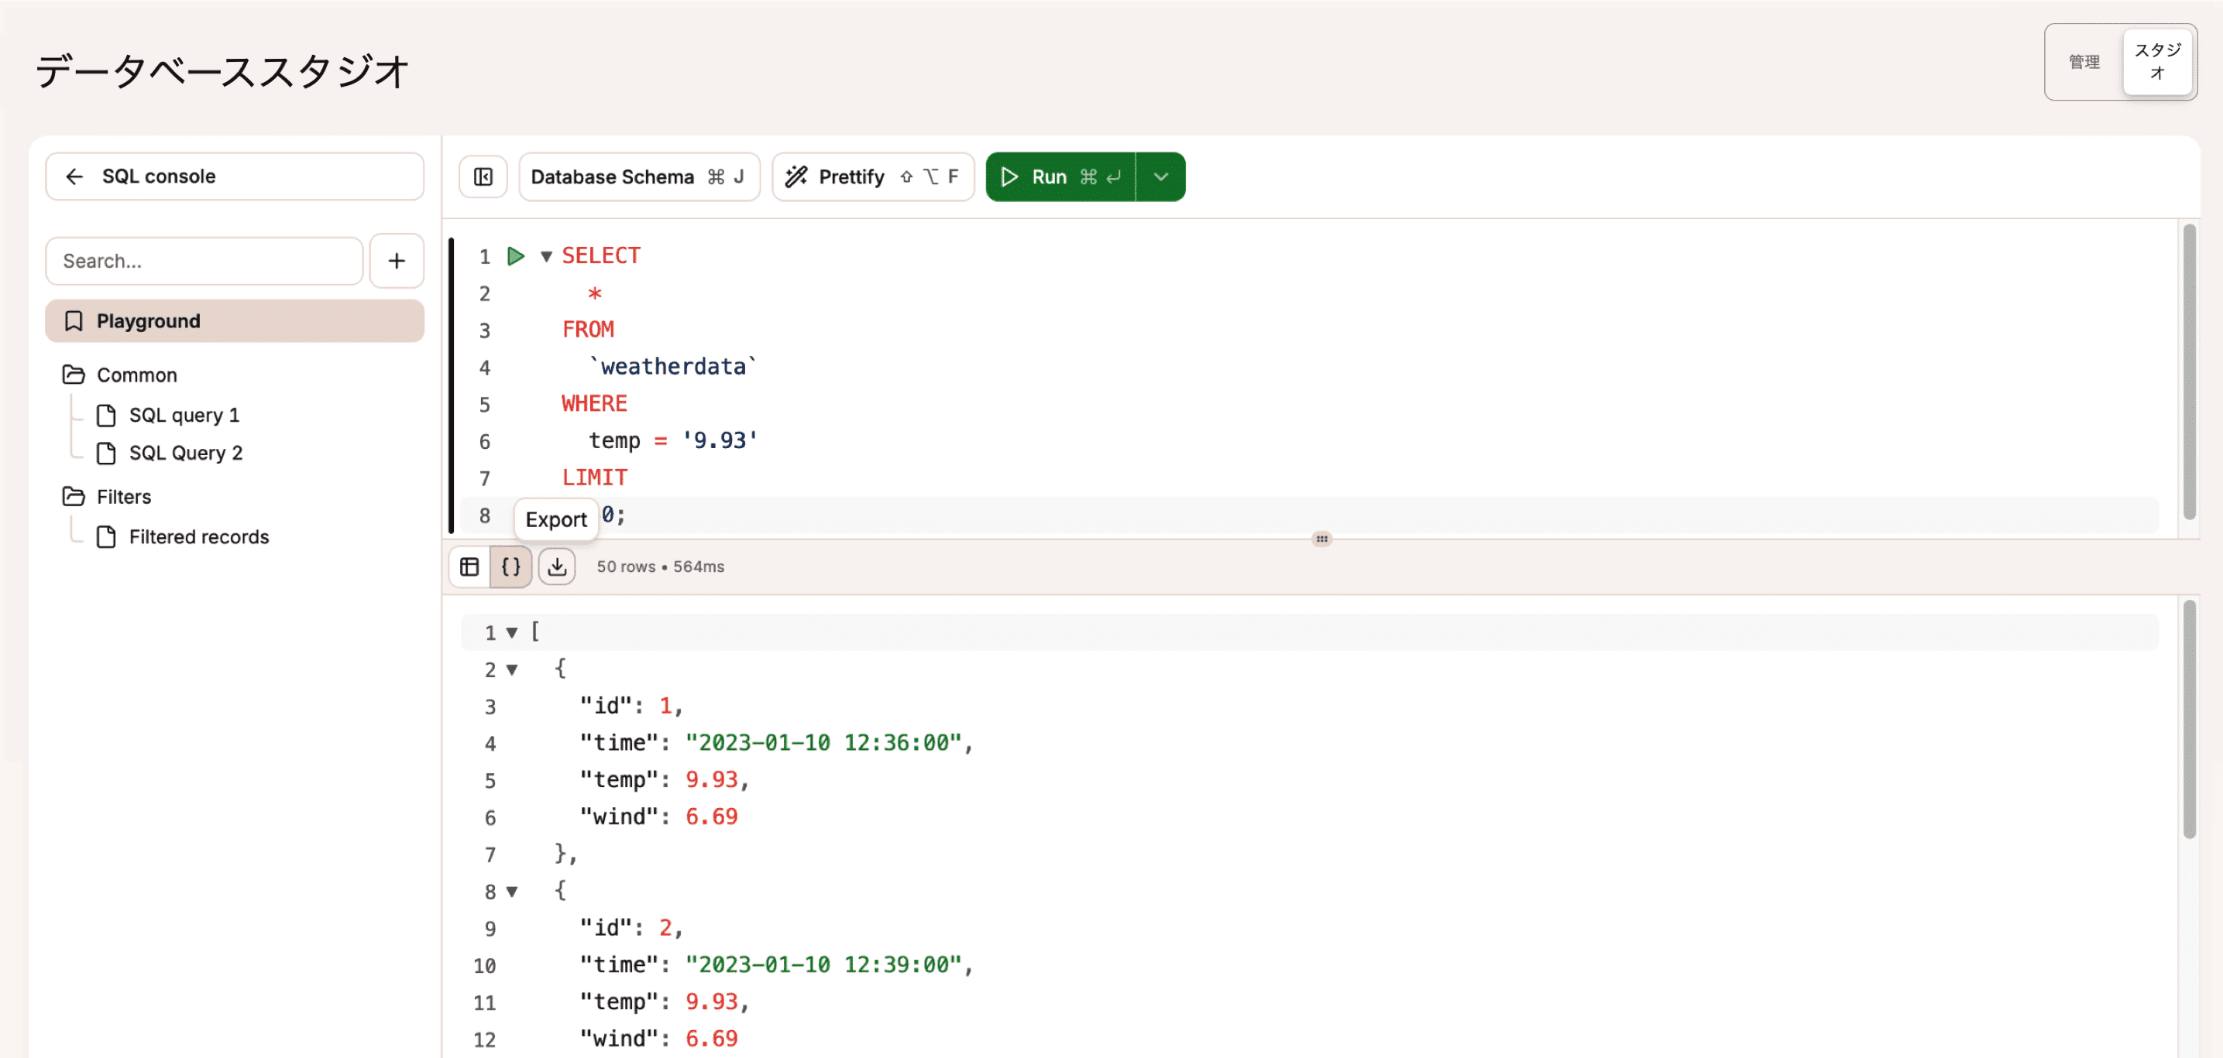This screenshot has width=2223, height=1058.
Task: Switch to the 管理 mode
Action: coord(2084,62)
